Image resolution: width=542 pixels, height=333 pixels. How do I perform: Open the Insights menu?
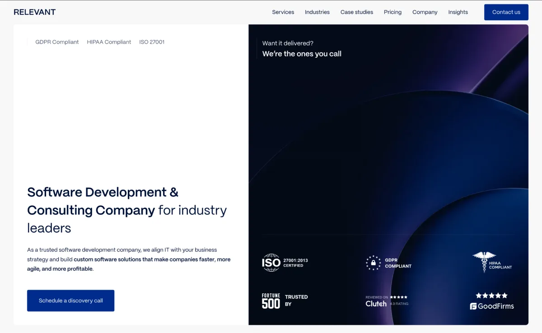pos(458,12)
